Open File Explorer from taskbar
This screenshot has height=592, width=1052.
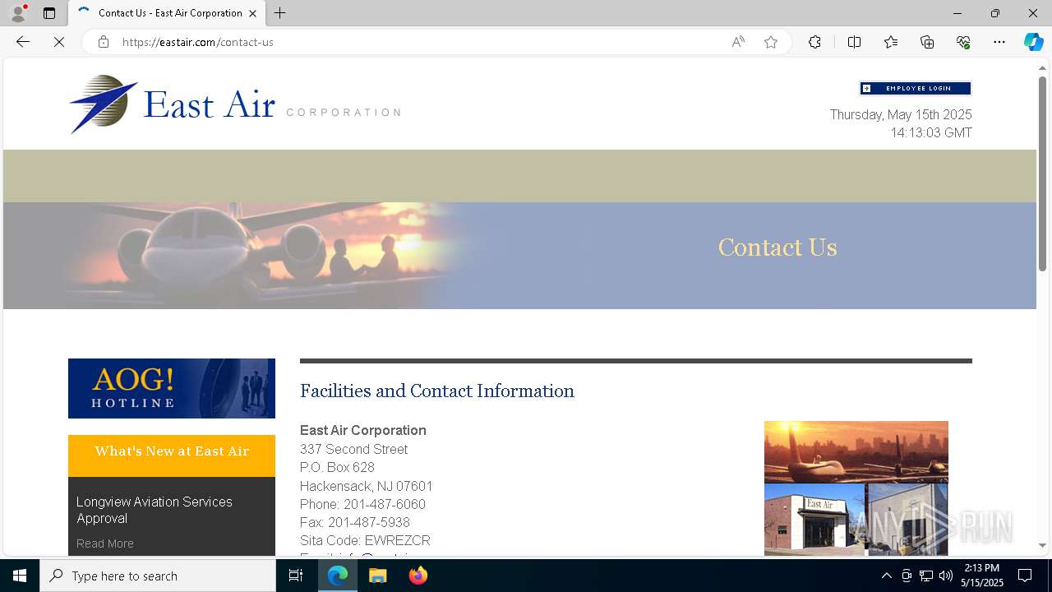(x=378, y=576)
